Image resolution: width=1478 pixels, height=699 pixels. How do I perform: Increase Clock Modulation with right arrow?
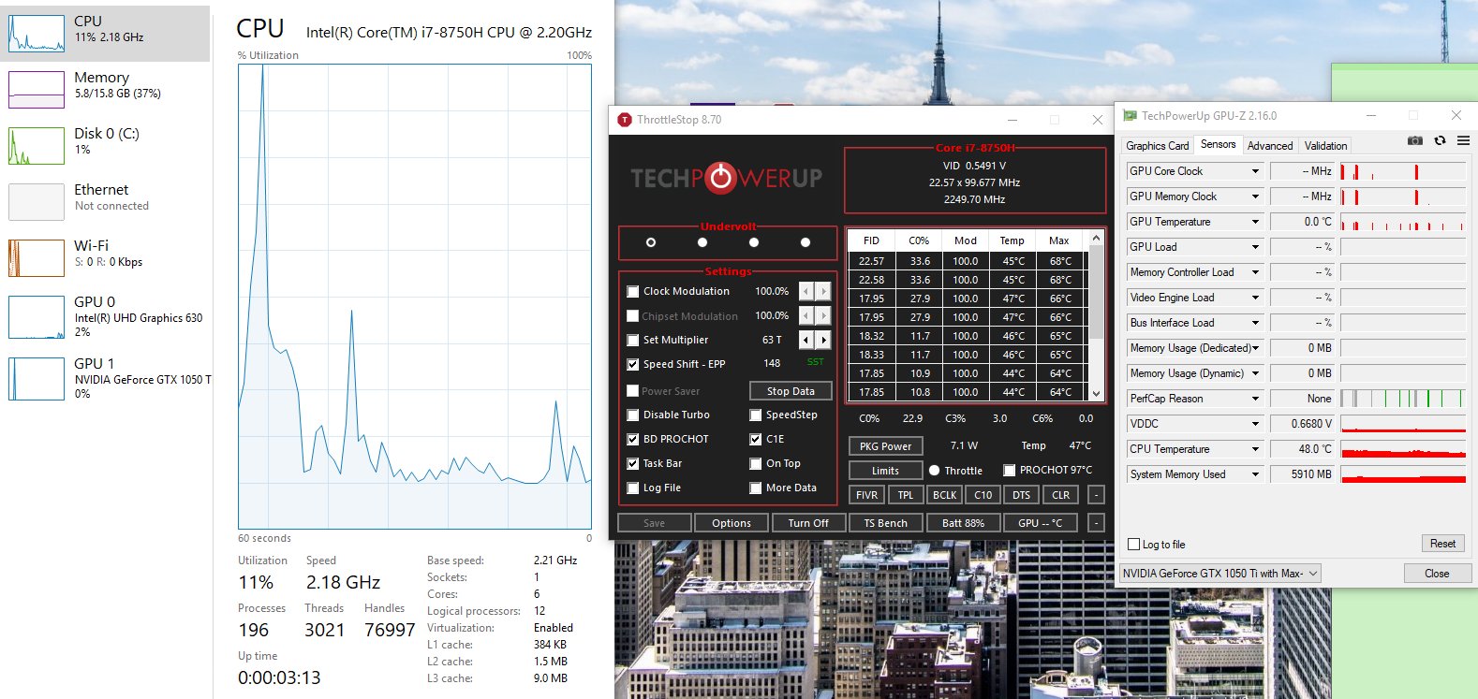pyautogui.click(x=822, y=291)
